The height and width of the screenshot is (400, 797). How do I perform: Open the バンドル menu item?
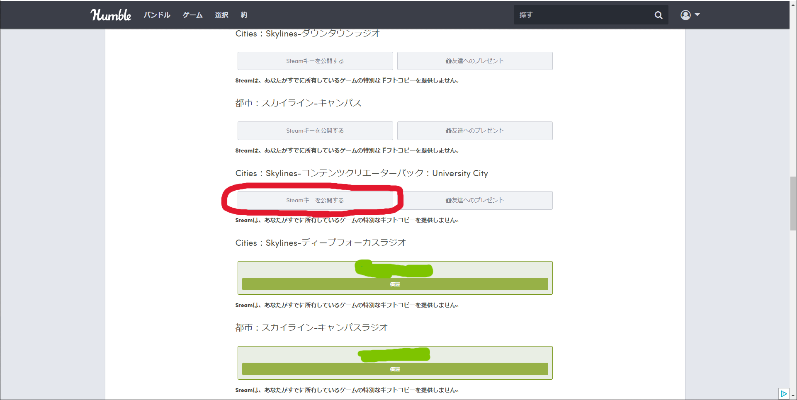coord(157,15)
